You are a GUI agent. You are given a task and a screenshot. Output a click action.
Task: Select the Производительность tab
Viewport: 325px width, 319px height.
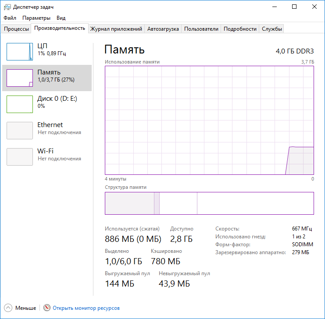tap(60, 28)
